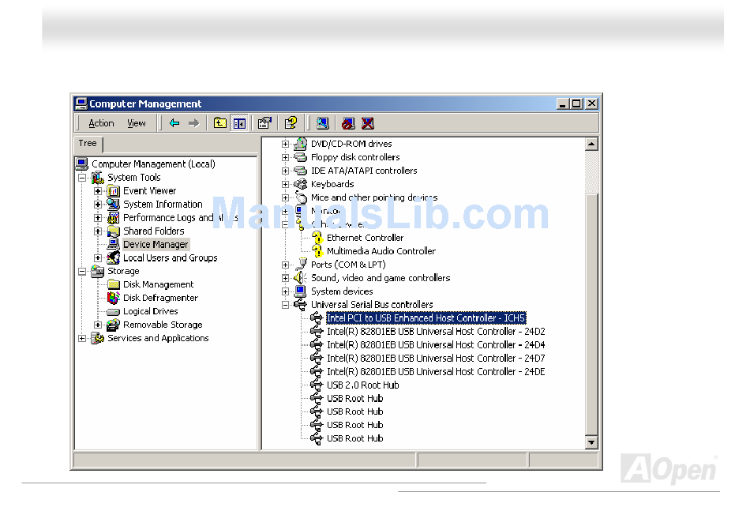The image size is (750, 511).
Task: Click the Services and Applications icon
Action: [98, 339]
